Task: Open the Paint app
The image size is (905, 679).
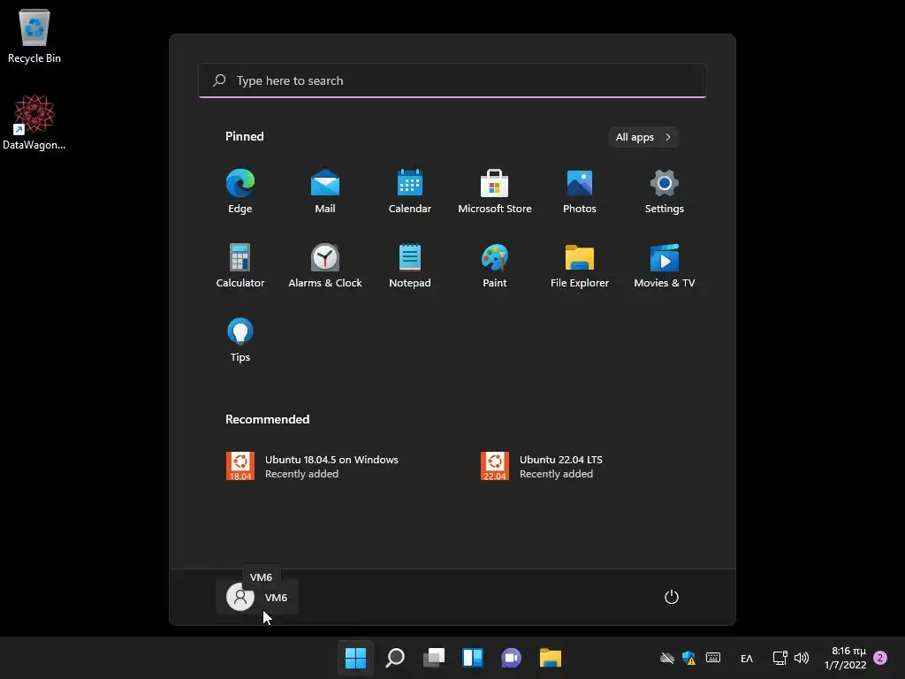Action: point(495,265)
